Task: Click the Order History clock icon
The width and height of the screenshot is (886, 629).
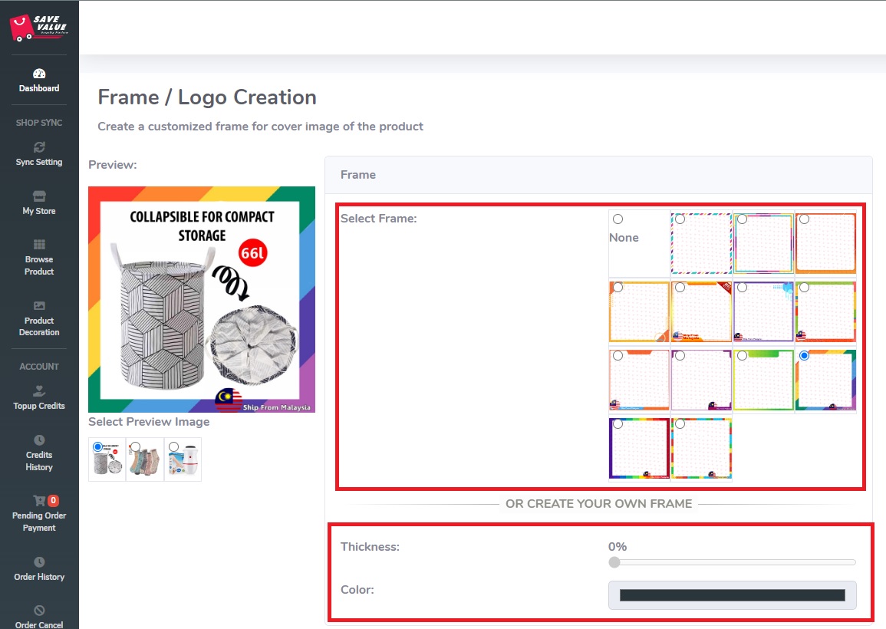Action: pos(39,562)
